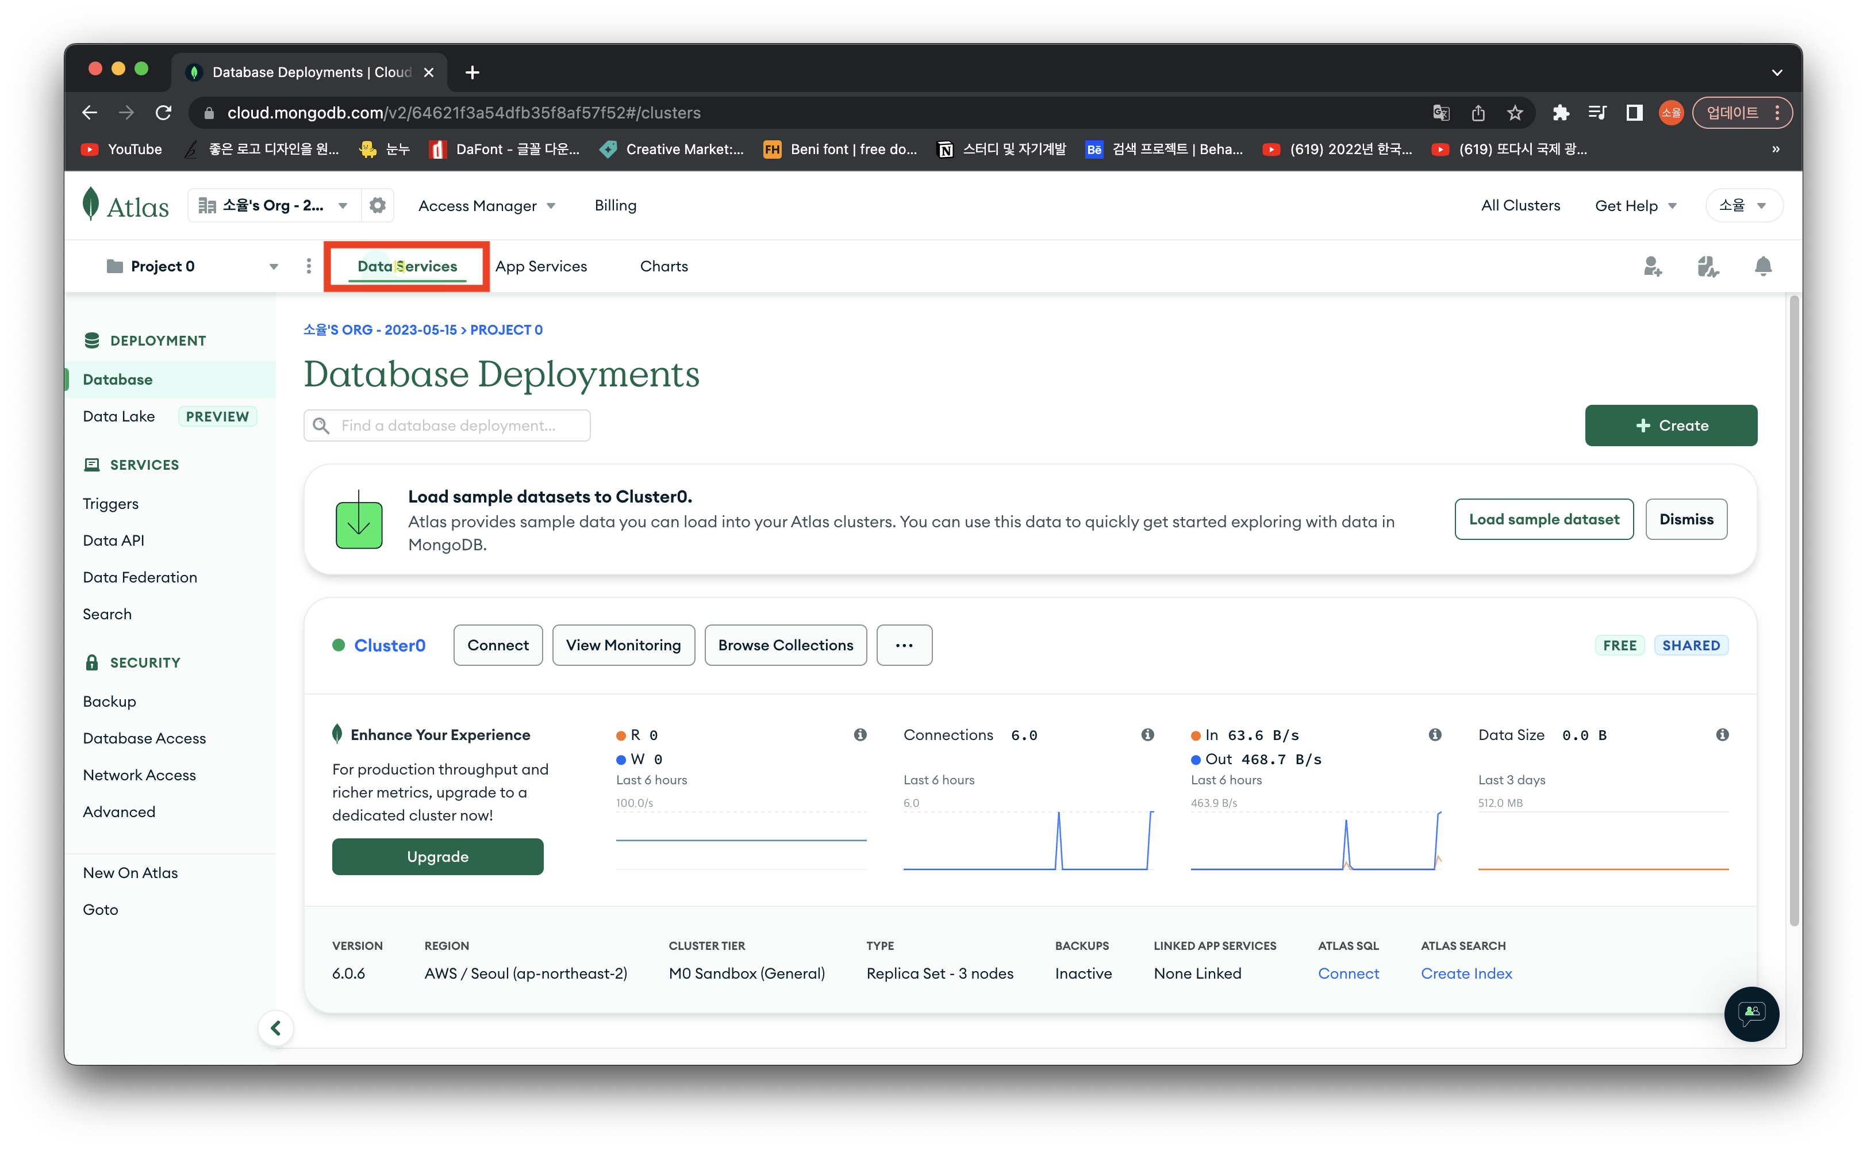This screenshot has width=1867, height=1150.
Task: Switch to the App Services tab
Action: [540, 266]
